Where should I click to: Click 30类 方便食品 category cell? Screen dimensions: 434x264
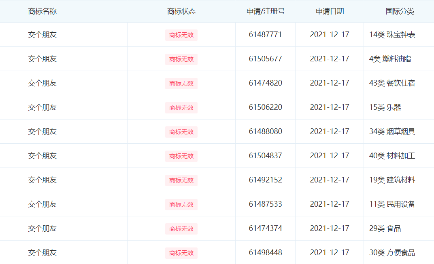pos(392,252)
